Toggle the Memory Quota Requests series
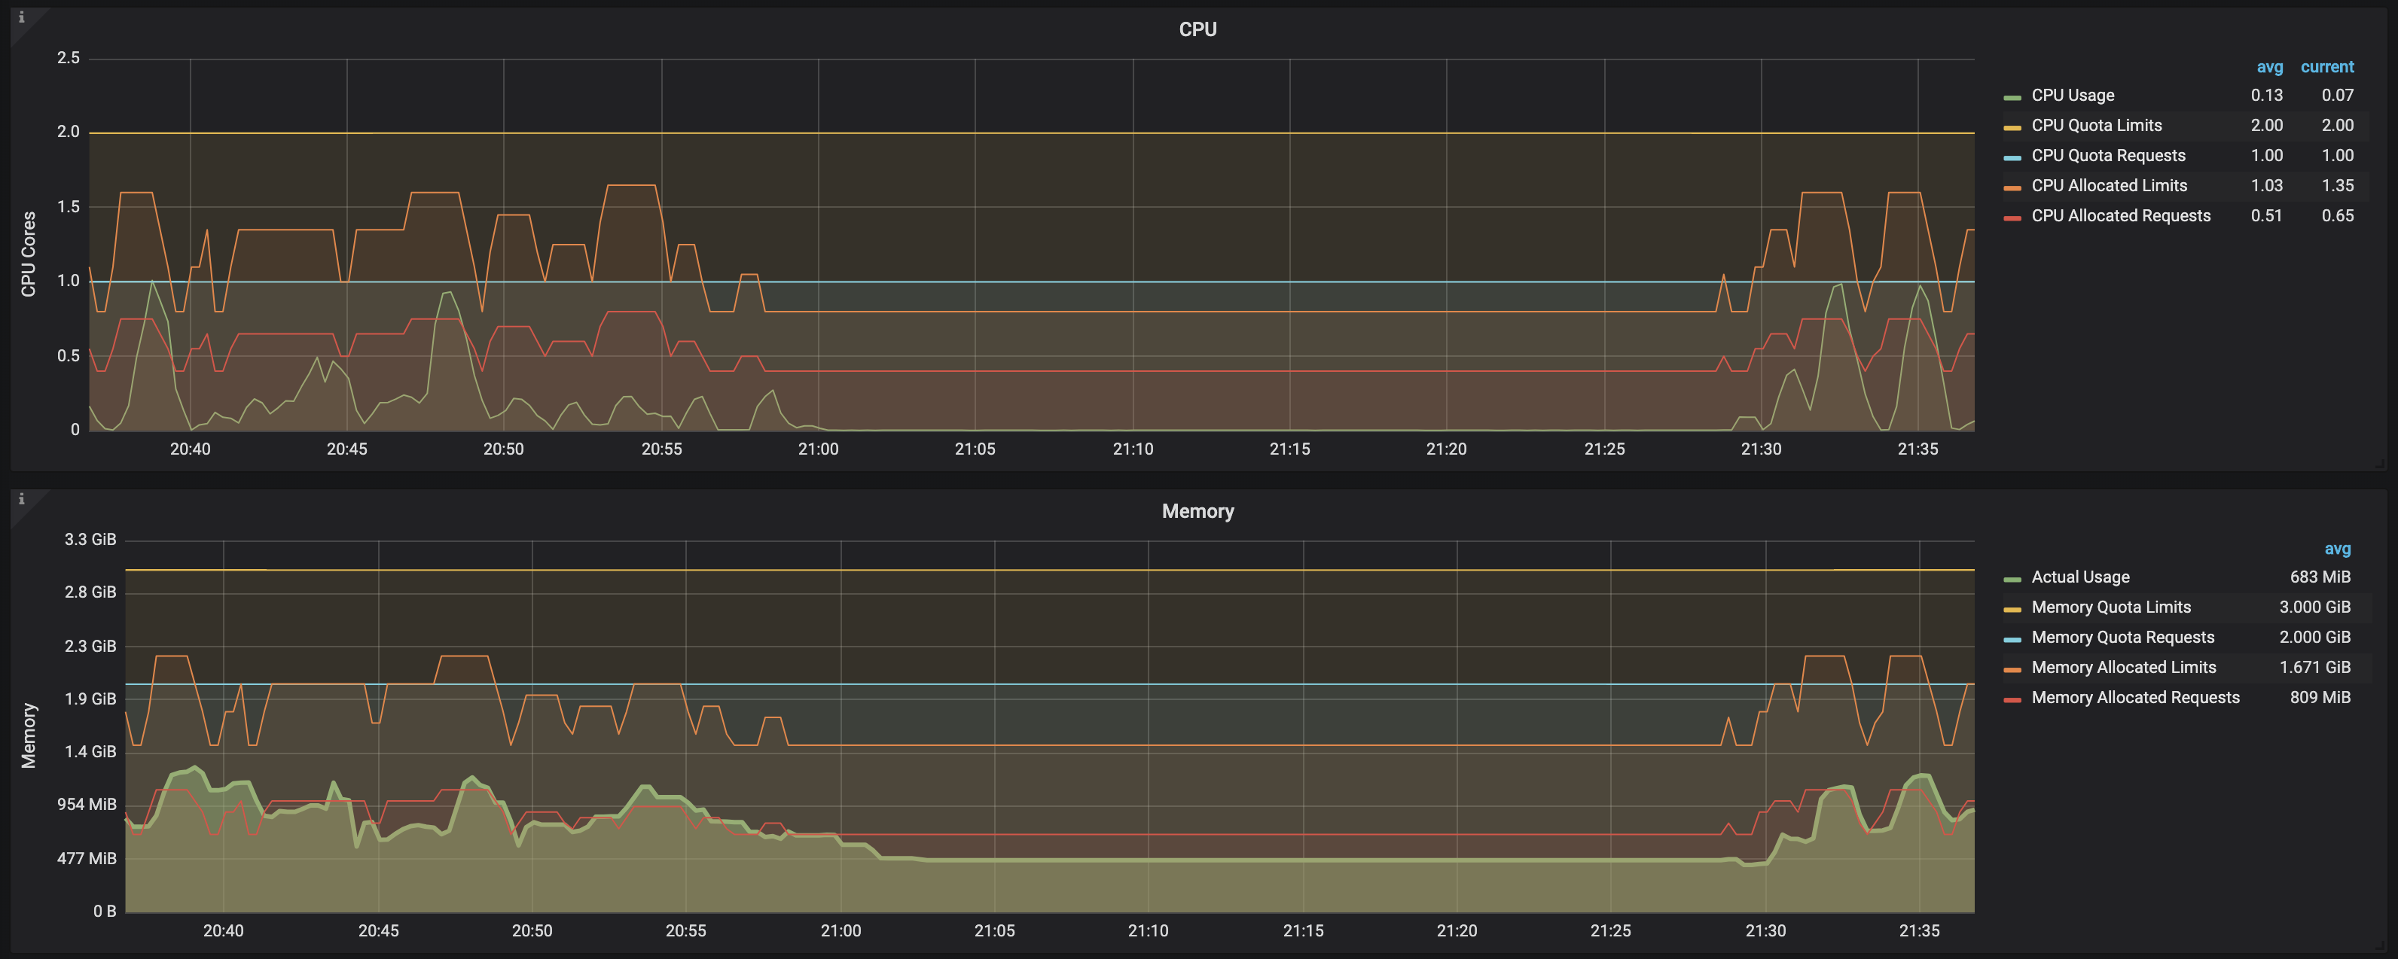This screenshot has height=959, width=2398. click(x=2122, y=637)
